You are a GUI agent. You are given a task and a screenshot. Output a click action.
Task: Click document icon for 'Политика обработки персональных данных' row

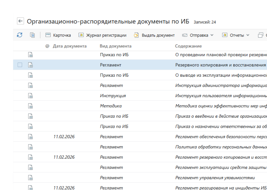point(30,147)
